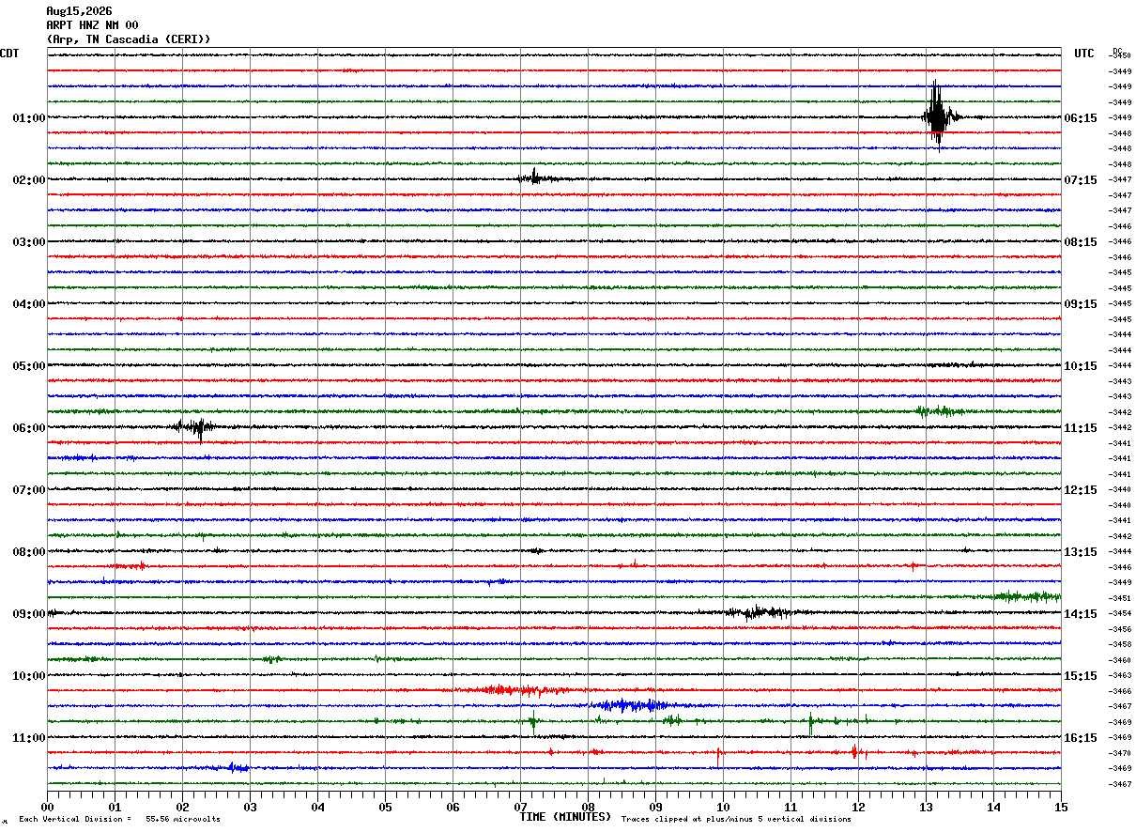1136x832 pixels.
Task: Click the event burst on the 06:00 black trace
Action: click(x=195, y=427)
